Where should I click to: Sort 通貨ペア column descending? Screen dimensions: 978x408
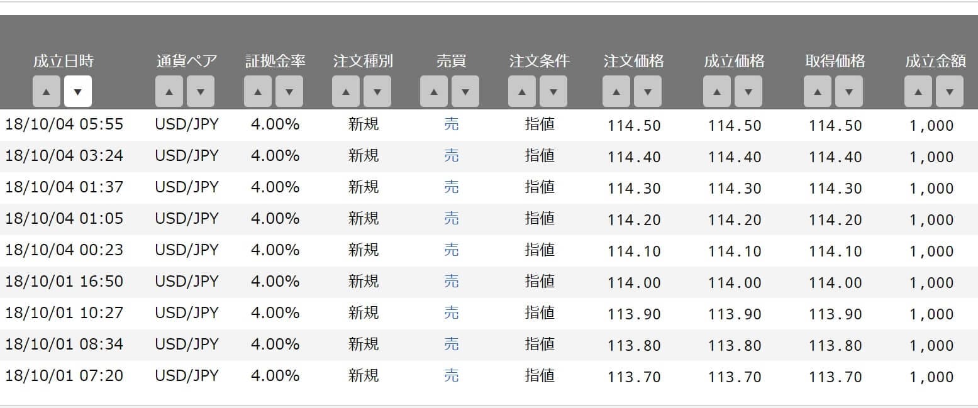[x=201, y=91]
